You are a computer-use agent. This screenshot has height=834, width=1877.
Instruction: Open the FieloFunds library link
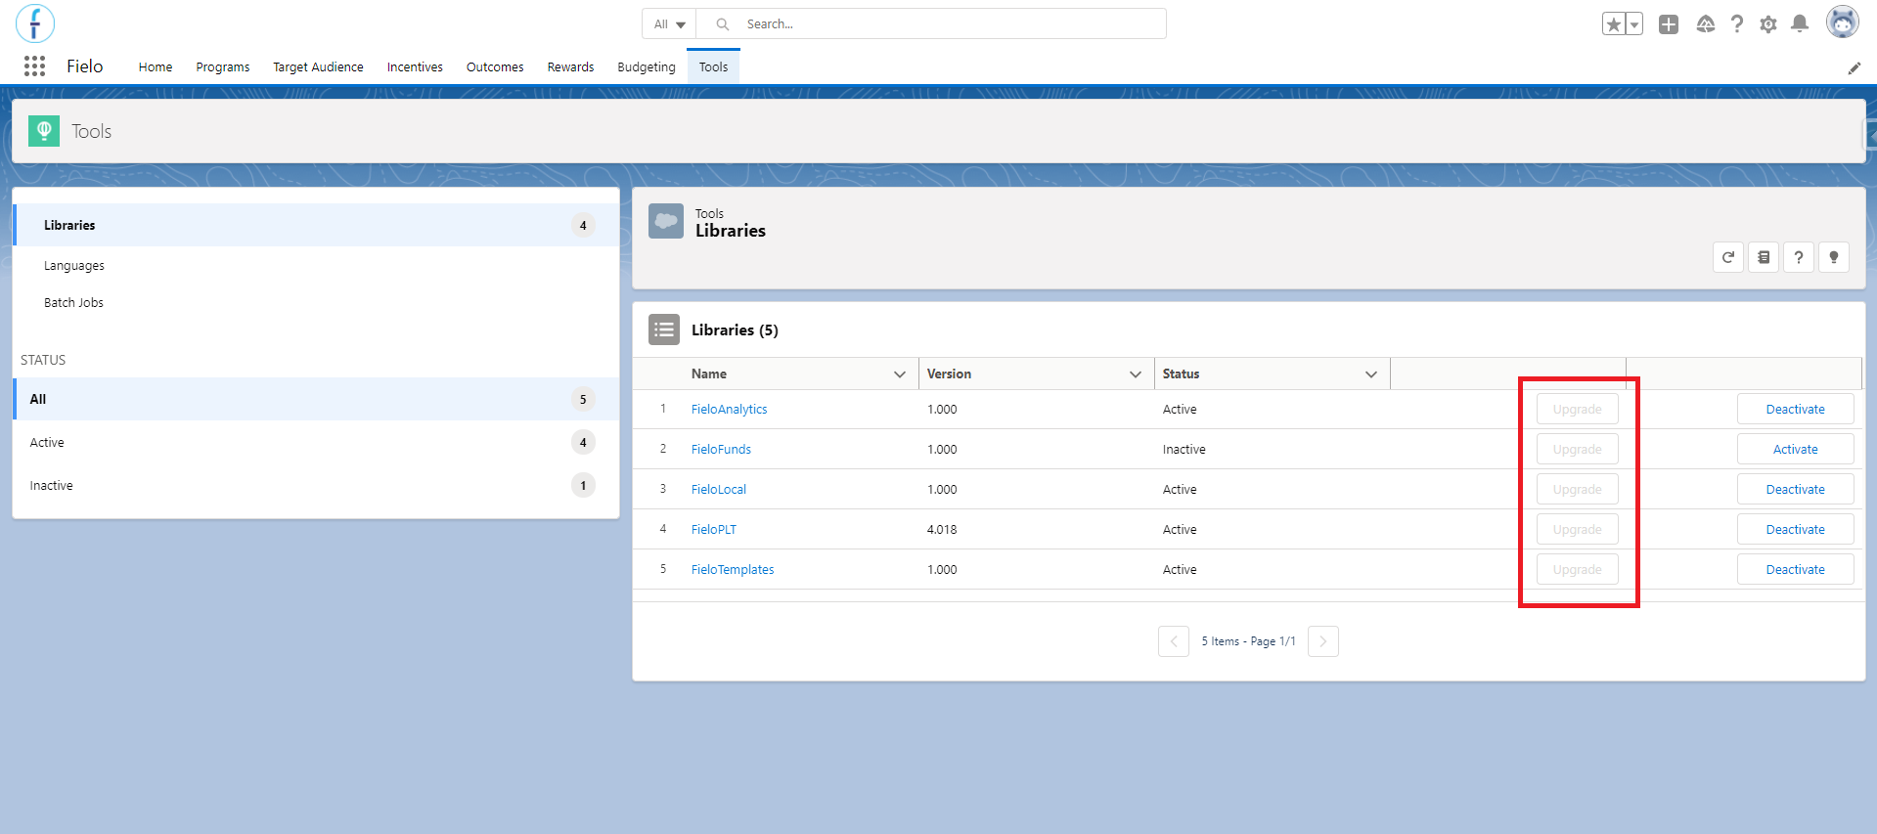pyautogui.click(x=721, y=450)
